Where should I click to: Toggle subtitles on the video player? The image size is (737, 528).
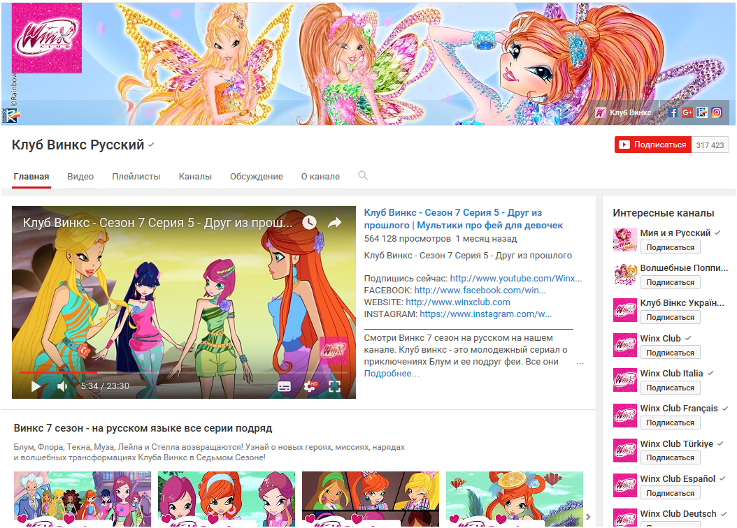(x=285, y=386)
